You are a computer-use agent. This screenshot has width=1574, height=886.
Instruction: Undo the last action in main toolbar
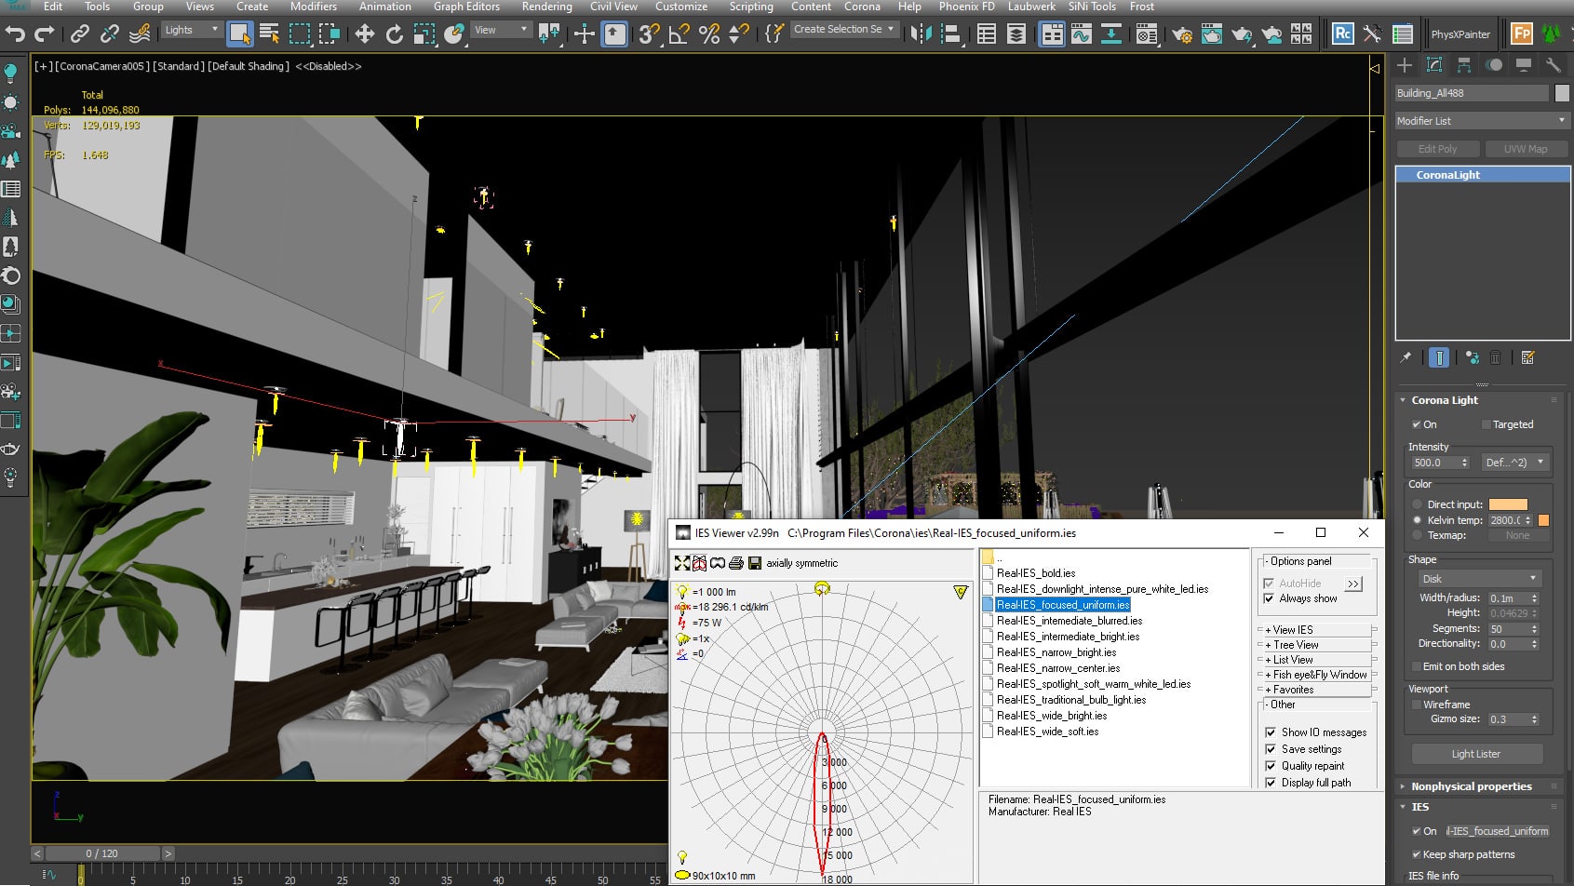pyautogui.click(x=15, y=34)
